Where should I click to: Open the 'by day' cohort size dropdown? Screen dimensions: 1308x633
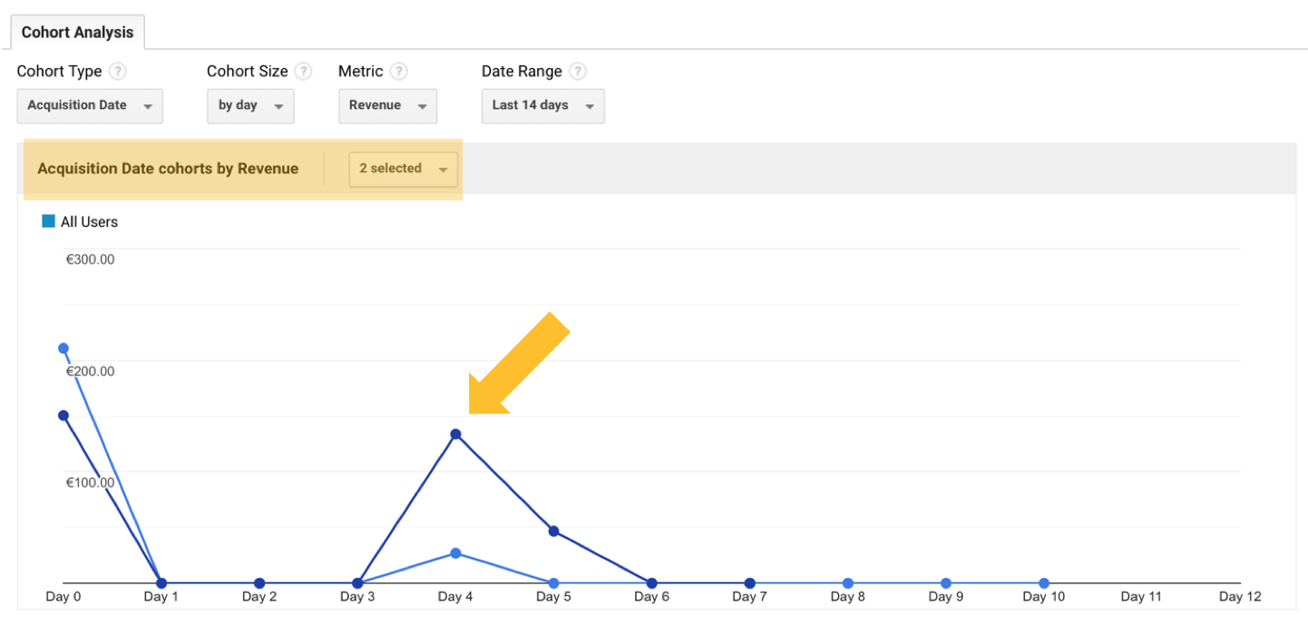point(250,105)
